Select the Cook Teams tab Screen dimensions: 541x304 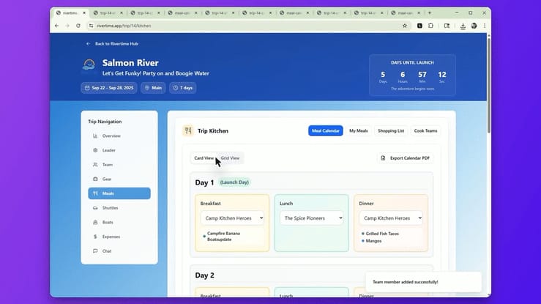tap(425, 131)
